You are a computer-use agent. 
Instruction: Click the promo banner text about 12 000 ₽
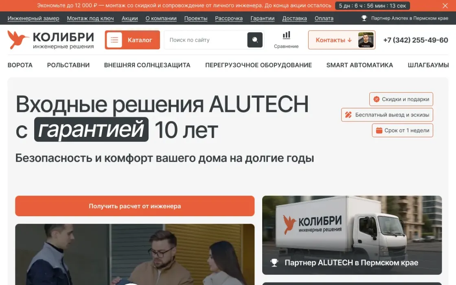184,6
